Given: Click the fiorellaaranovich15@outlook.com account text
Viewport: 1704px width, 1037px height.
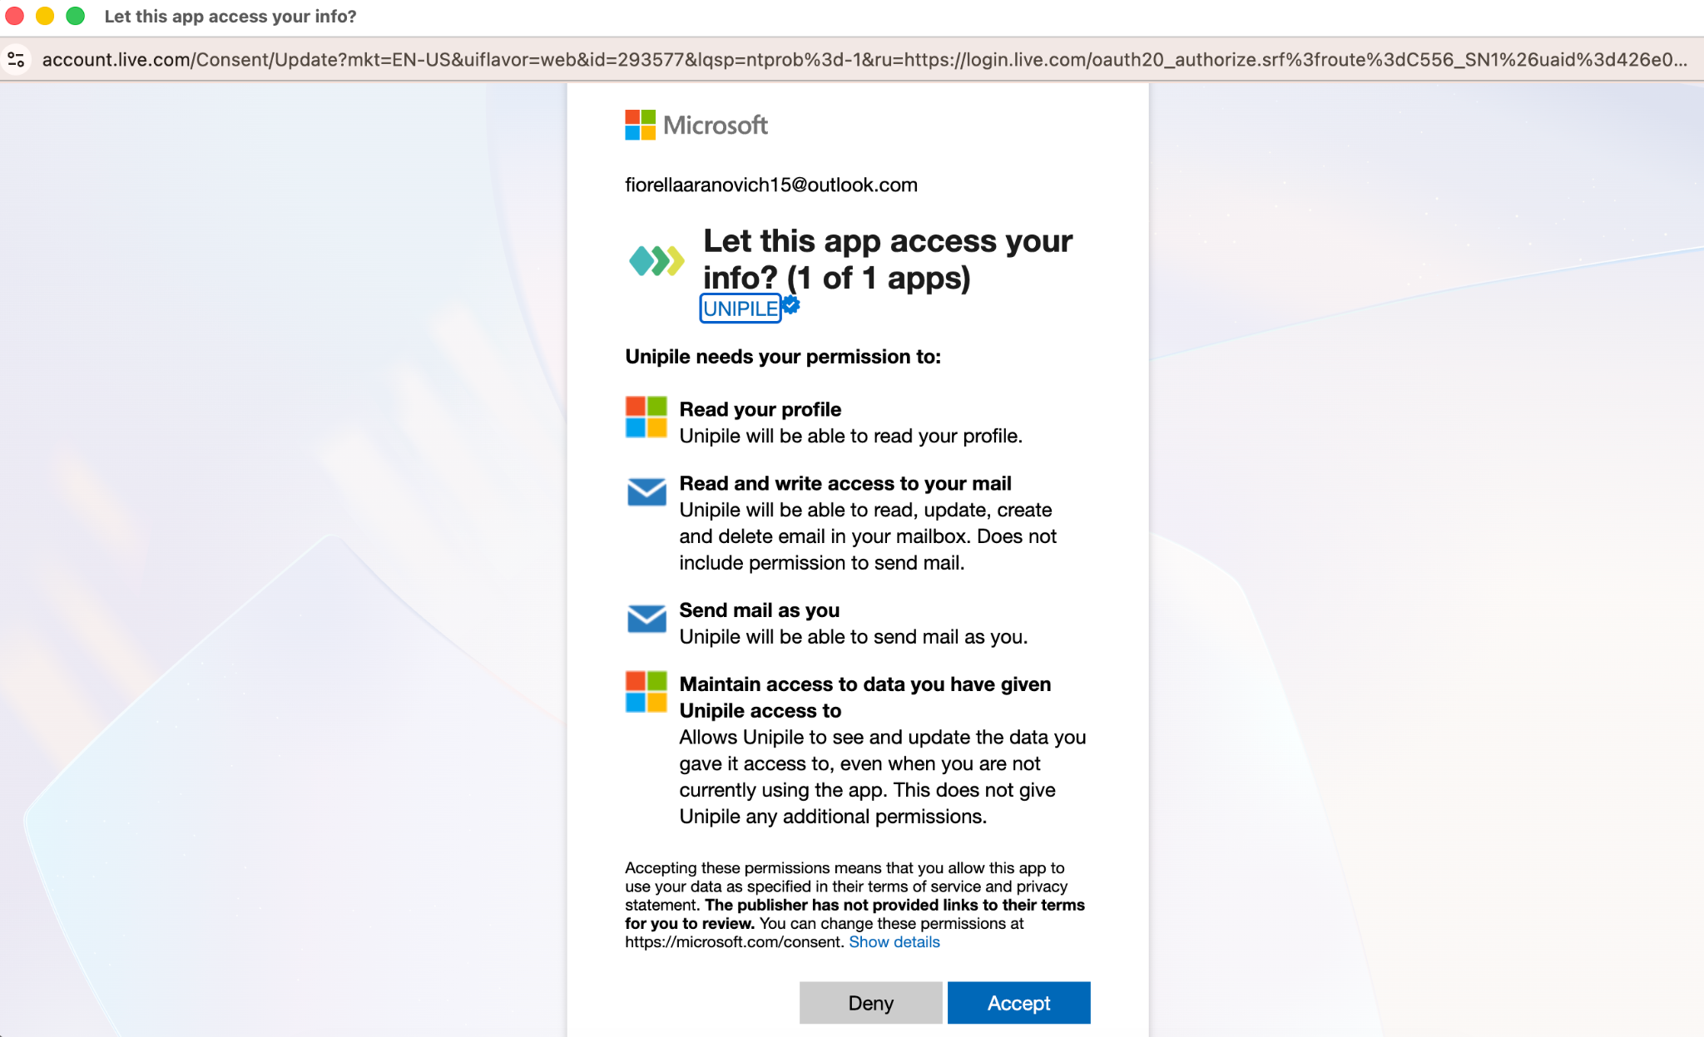Looking at the screenshot, I should point(771,185).
